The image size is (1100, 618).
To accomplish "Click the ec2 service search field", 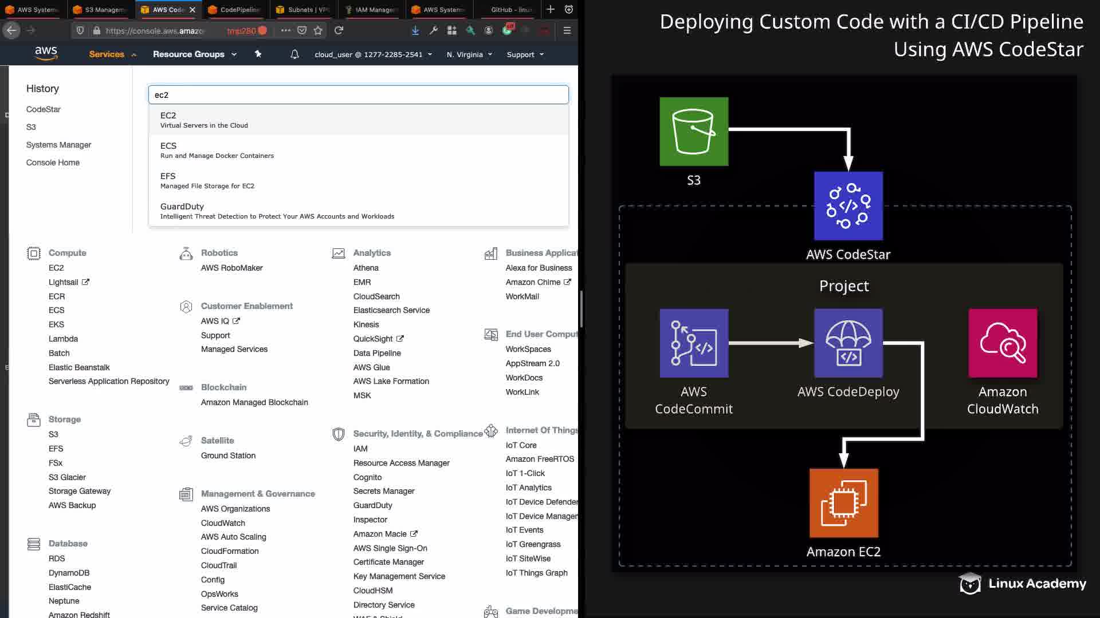I will coord(358,95).
